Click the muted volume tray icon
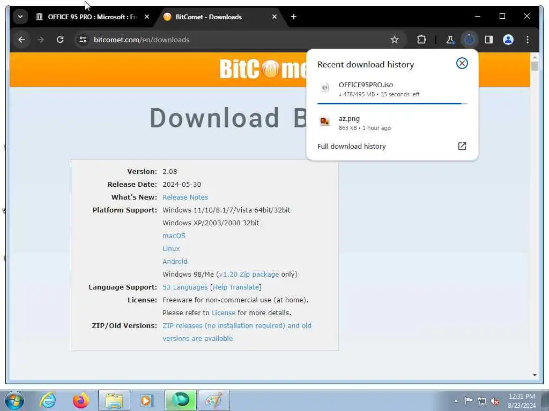Viewport: 549px width, 411px height. [x=495, y=401]
